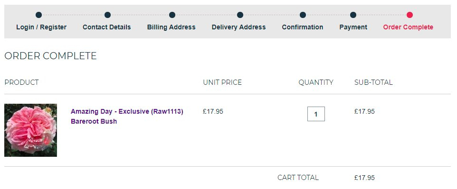Image resolution: width=457 pixels, height=189 pixels.
Task: Click the PRODUCT column header
Action: [x=21, y=82]
